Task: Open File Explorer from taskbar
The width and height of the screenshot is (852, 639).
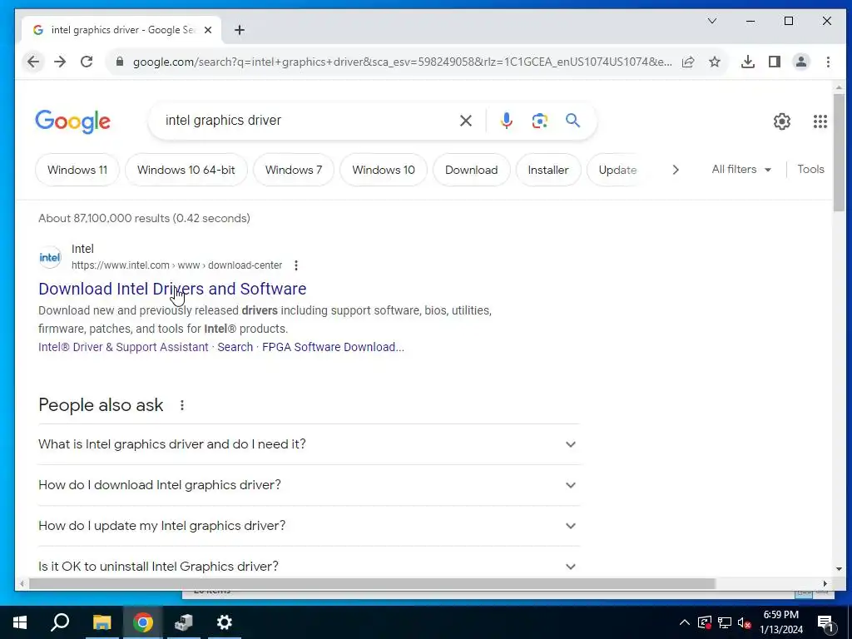Action: (102, 622)
